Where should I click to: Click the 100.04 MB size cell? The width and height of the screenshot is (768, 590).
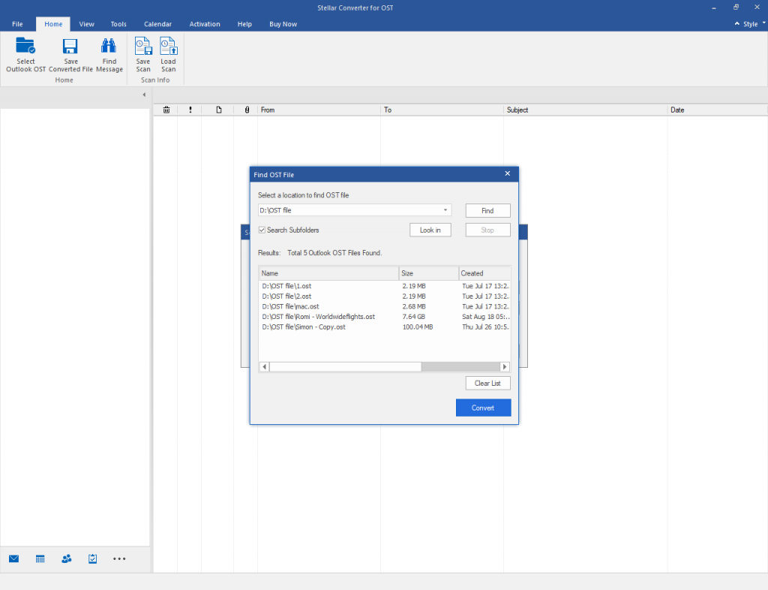point(418,327)
